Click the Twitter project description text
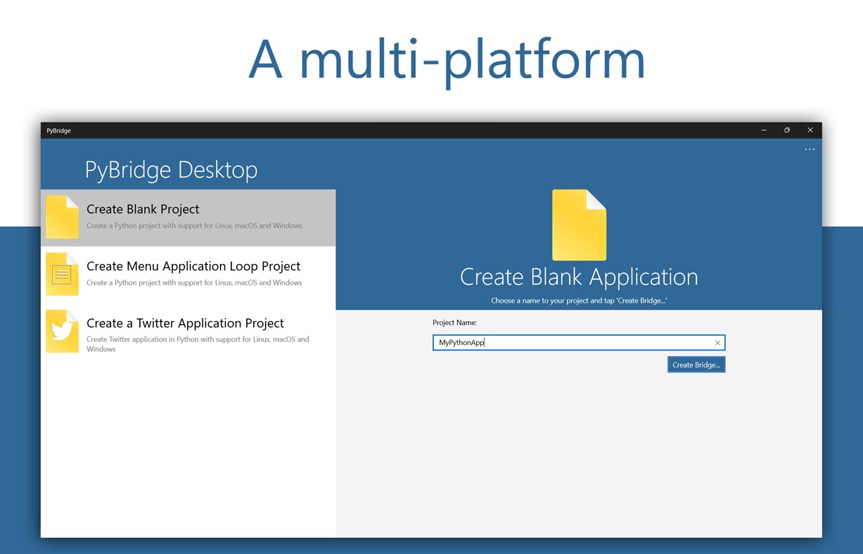 [198, 344]
